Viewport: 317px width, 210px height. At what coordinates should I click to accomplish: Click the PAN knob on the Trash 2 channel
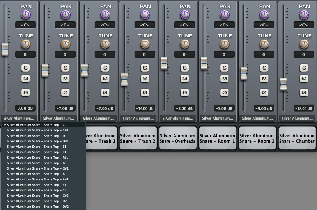(145, 15)
